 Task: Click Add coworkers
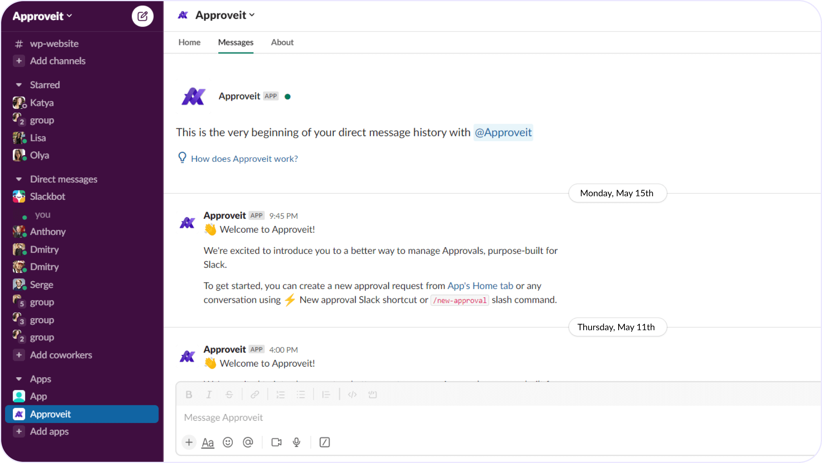pyautogui.click(x=61, y=355)
